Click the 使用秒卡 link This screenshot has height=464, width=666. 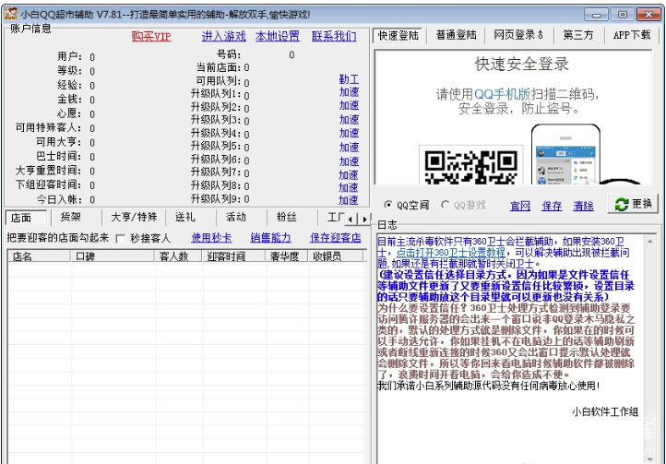211,238
